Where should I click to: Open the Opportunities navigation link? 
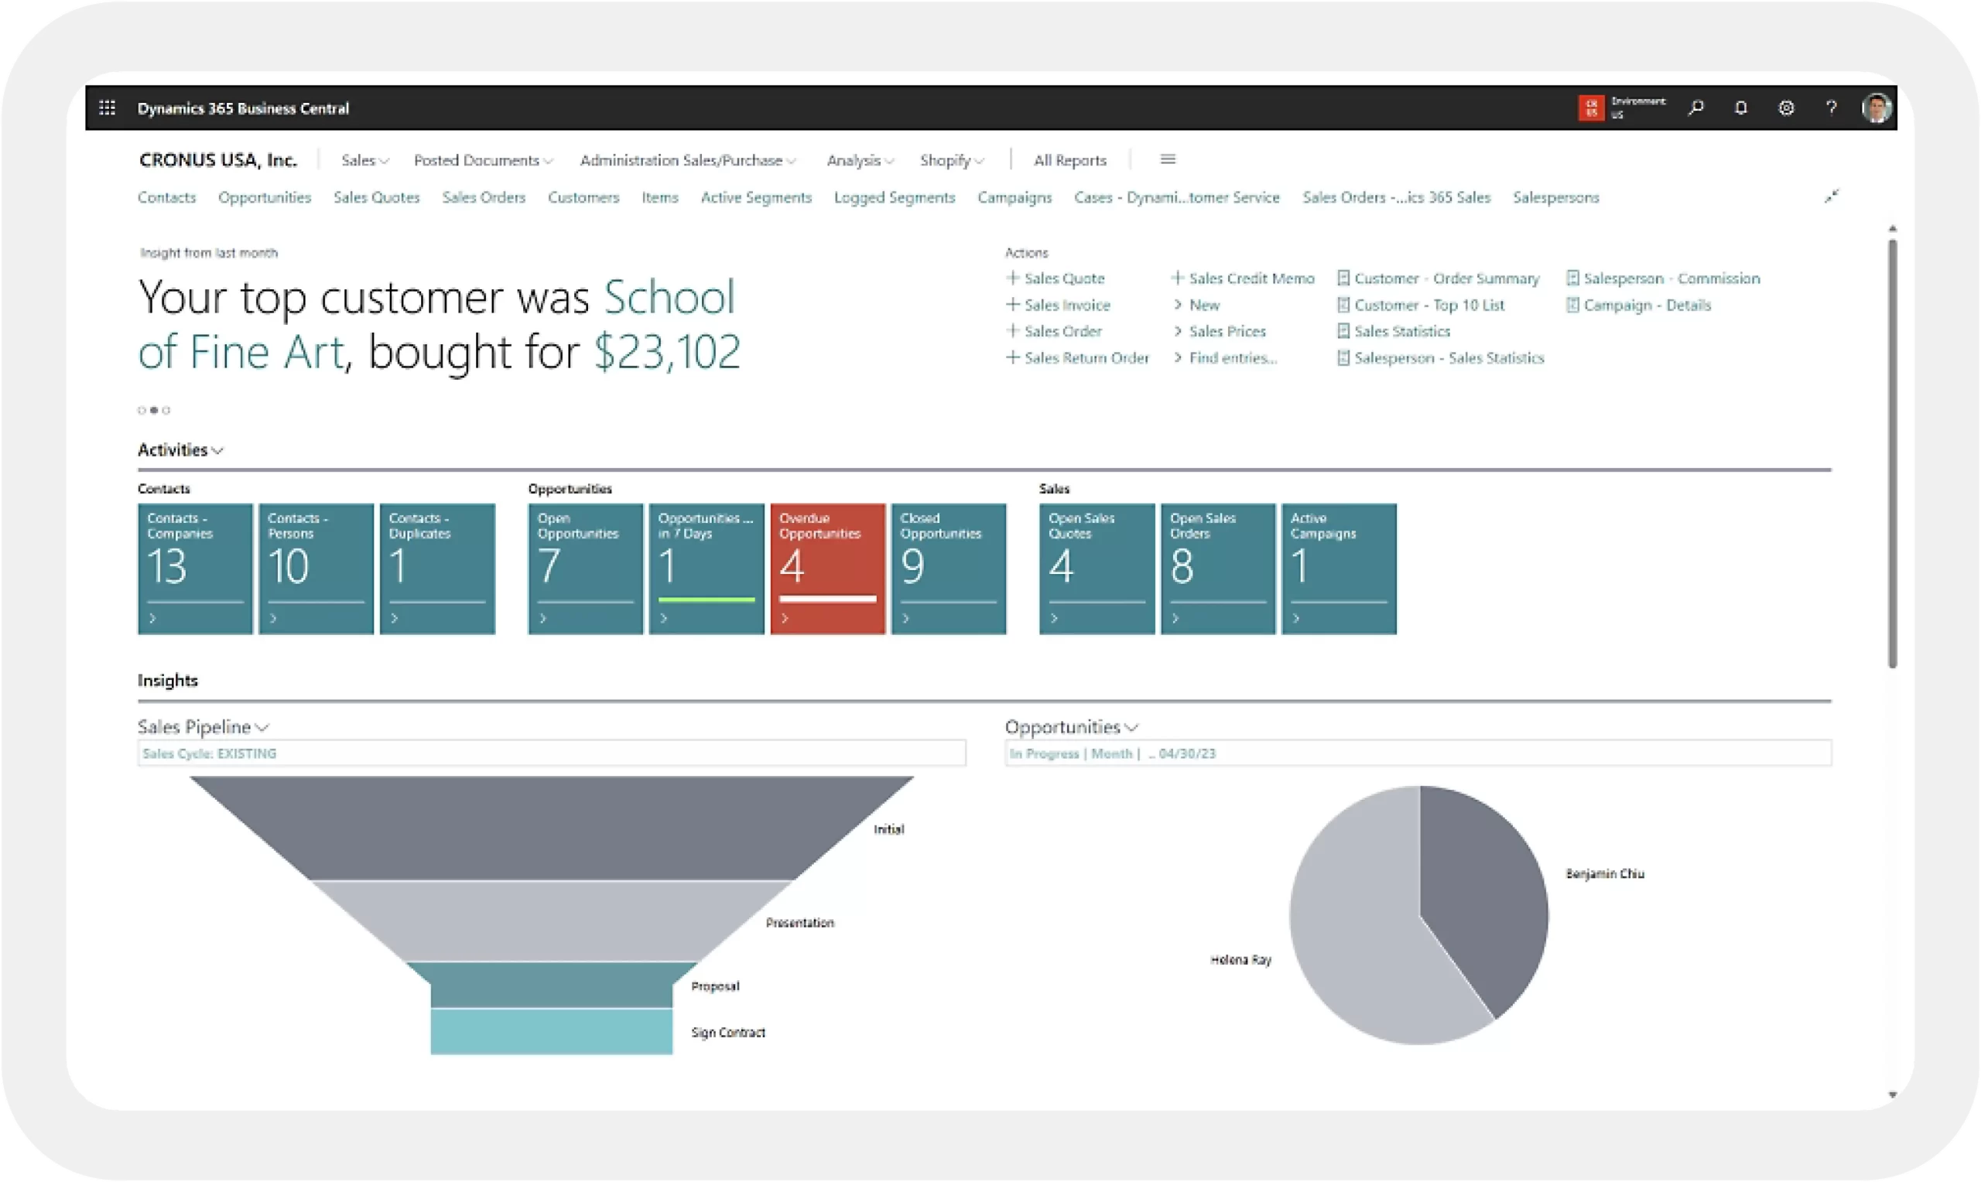click(264, 196)
